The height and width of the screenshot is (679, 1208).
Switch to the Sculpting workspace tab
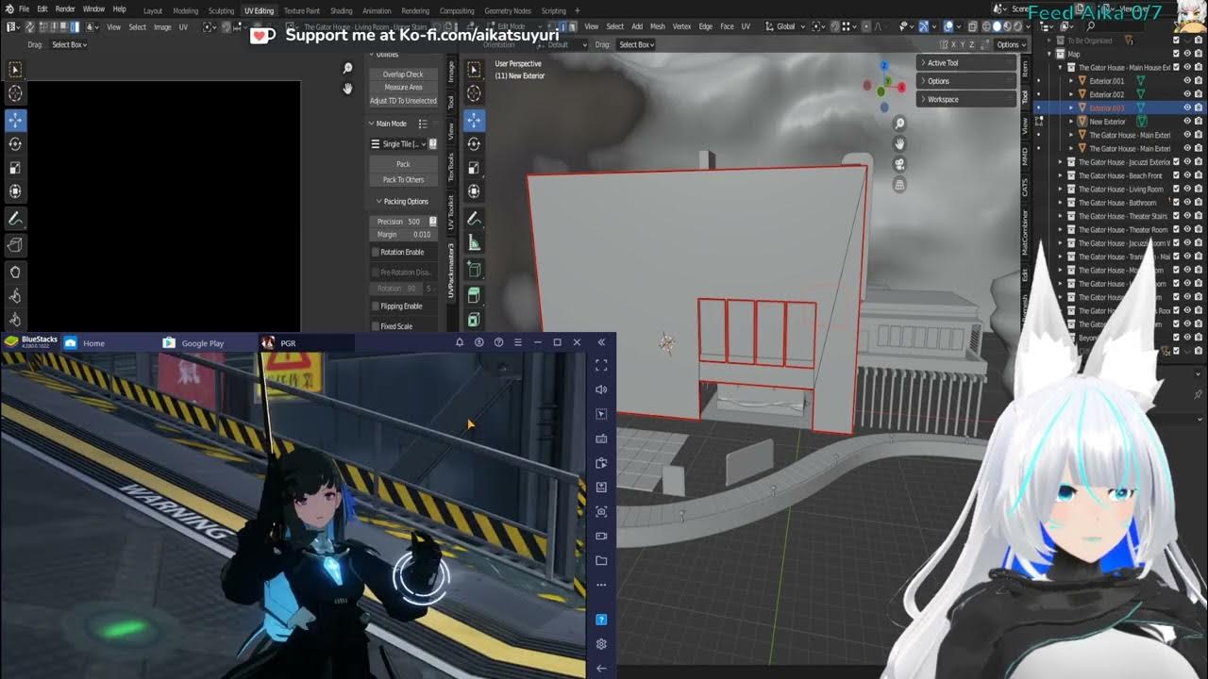pos(221,11)
